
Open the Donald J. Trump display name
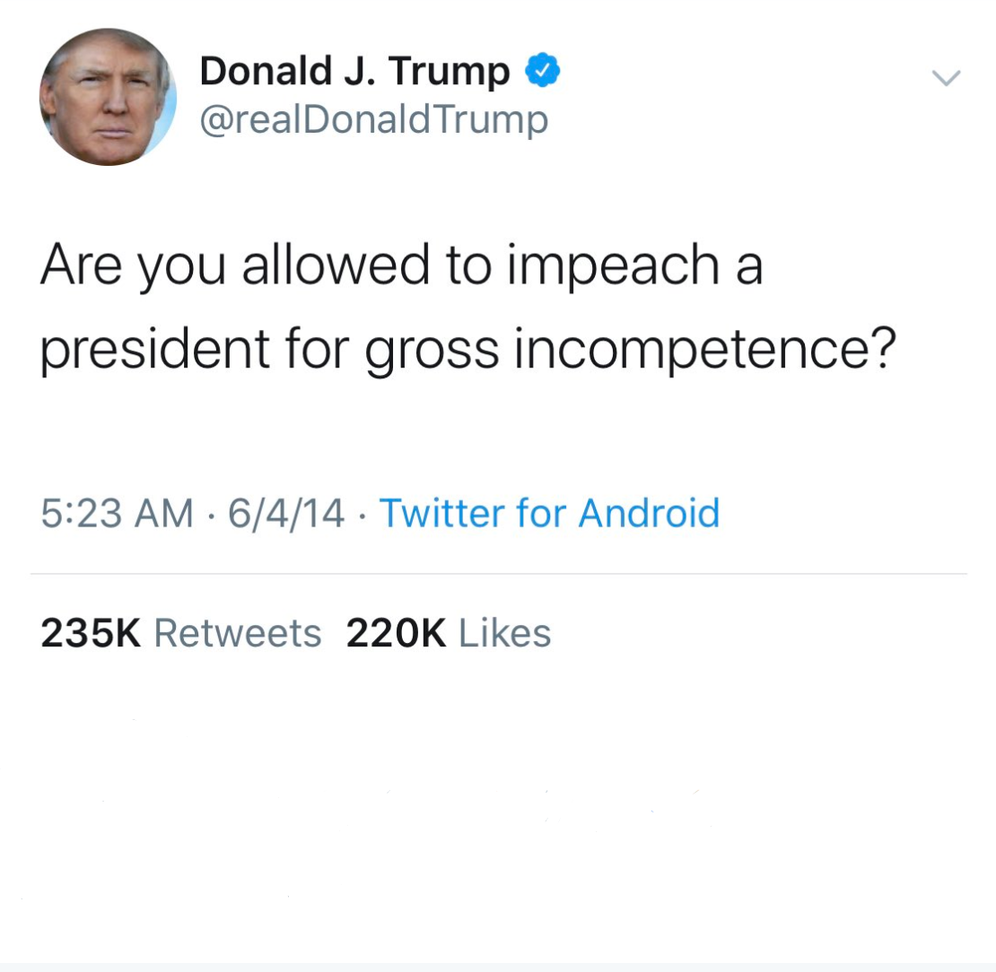coord(354,71)
